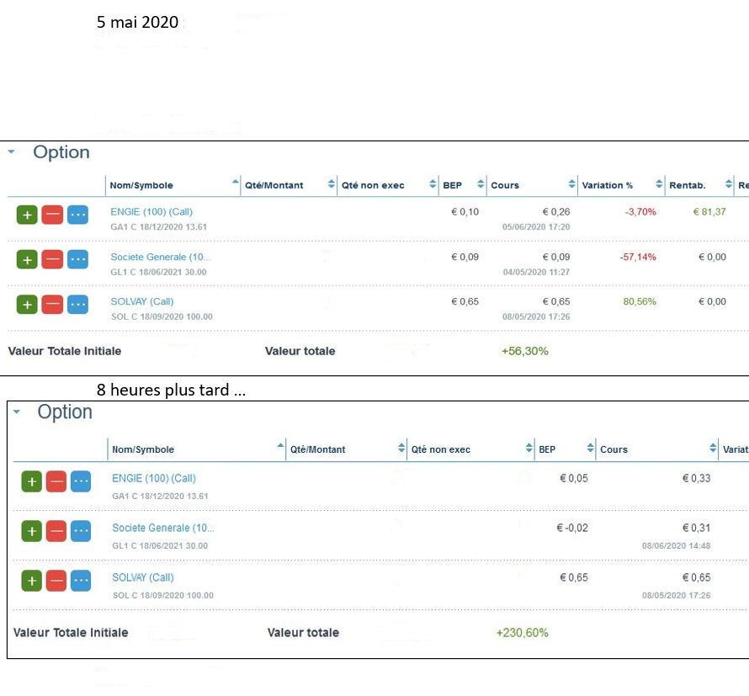Click red minus for SOLVAY in bottom table
This screenshot has height=696, width=749.
[x=56, y=581]
